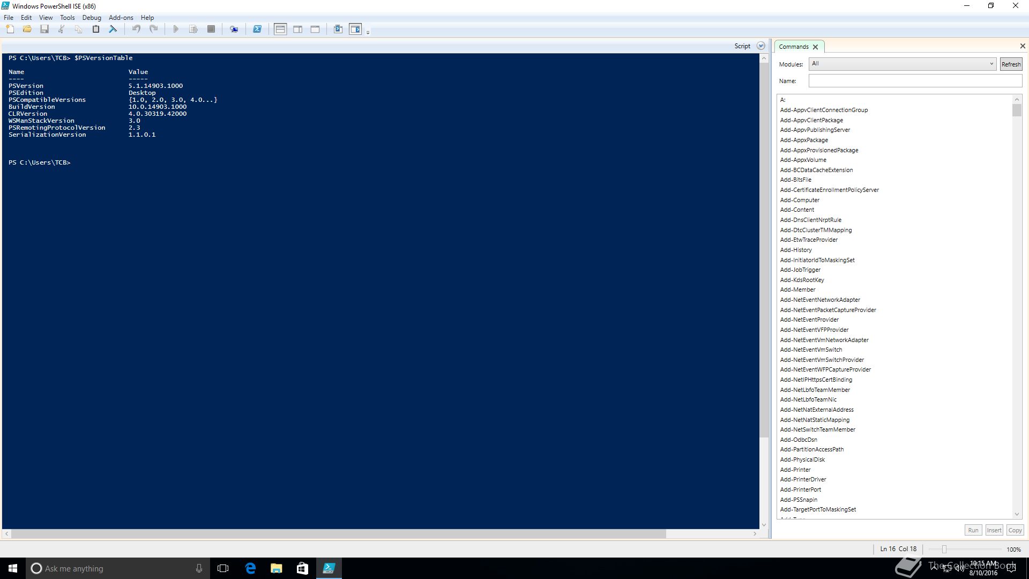Screen dimensions: 1029x579
Task: Select Add-Content in command list
Action: (x=797, y=210)
